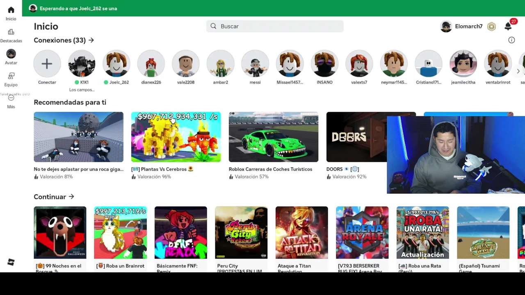
Task: Open the Más options icon in the sidebar
Action: (x=11, y=98)
